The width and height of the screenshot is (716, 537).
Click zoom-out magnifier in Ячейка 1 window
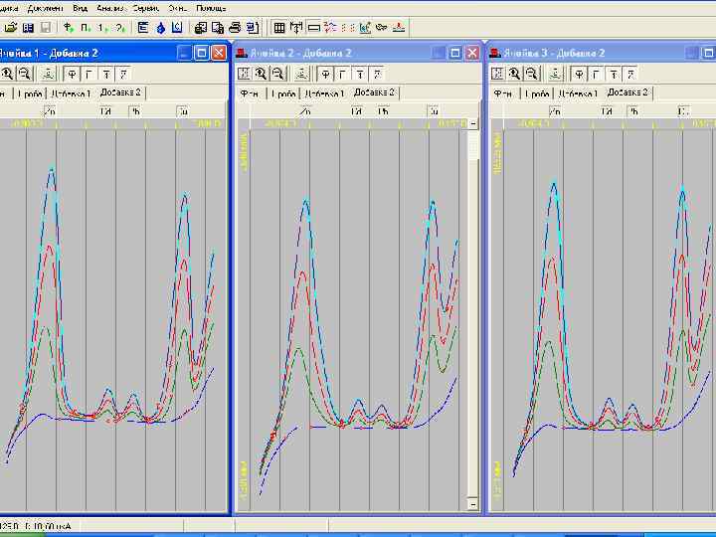tap(24, 74)
